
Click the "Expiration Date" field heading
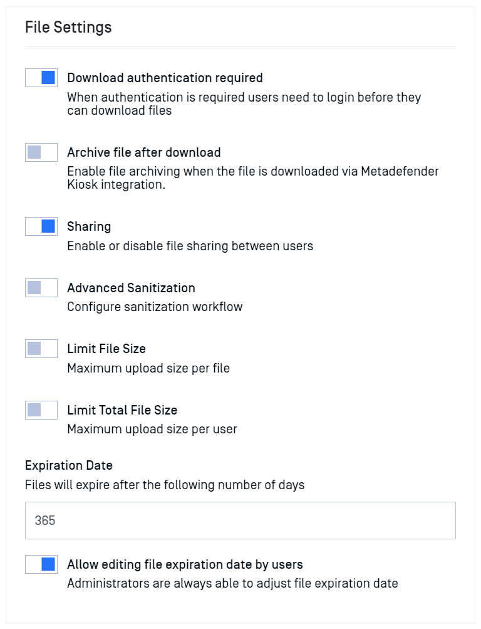coord(69,465)
